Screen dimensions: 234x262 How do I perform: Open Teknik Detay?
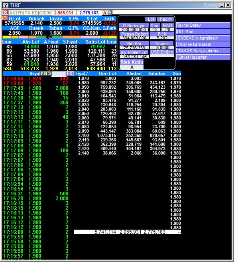click(x=203, y=25)
